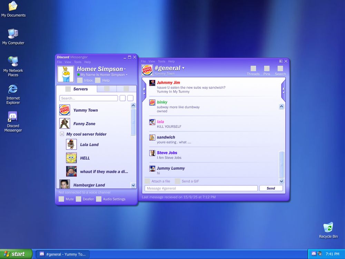Viewport: 345px width, 259px height.
Task: Expand the member list side handle
Action: tap(284, 90)
